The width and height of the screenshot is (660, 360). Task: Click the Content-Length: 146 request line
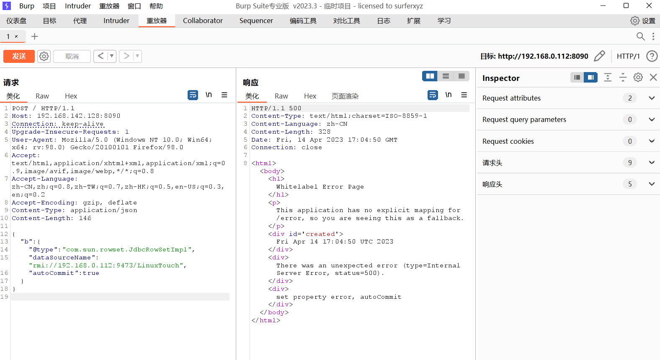point(52,218)
